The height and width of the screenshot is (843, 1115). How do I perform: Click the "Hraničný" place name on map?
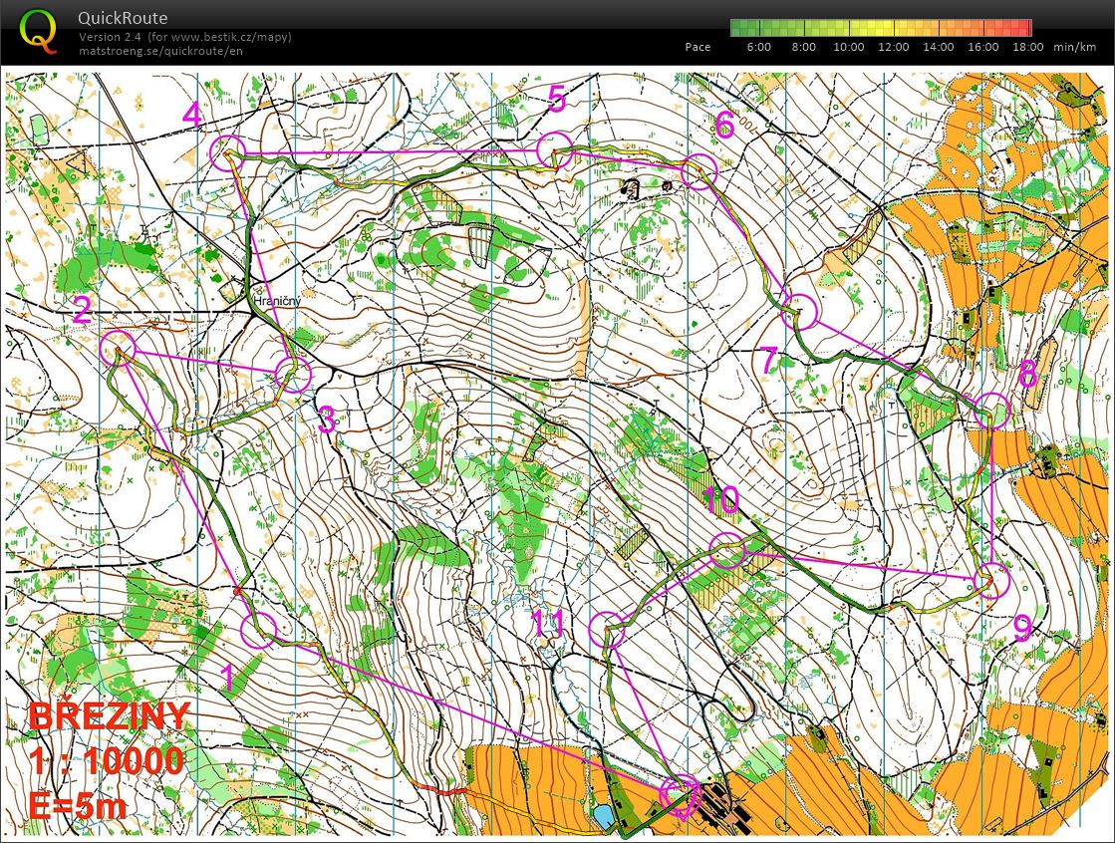point(278,302)
